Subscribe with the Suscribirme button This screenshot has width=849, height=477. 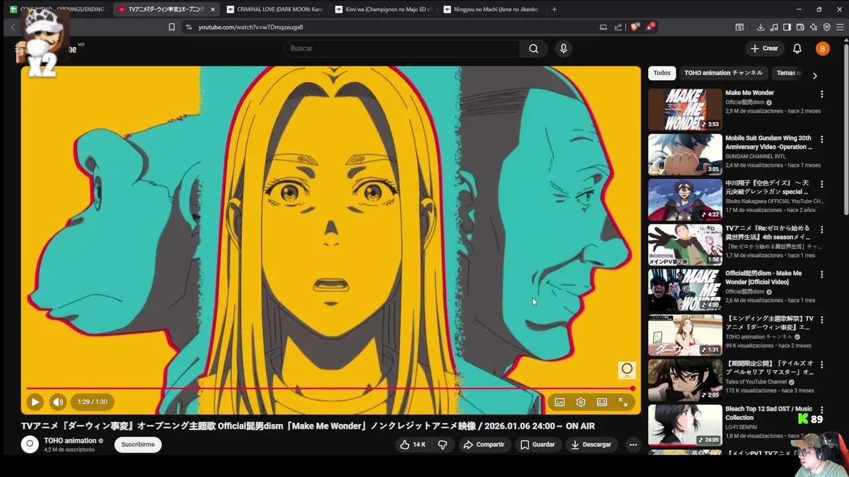point(138,445)
